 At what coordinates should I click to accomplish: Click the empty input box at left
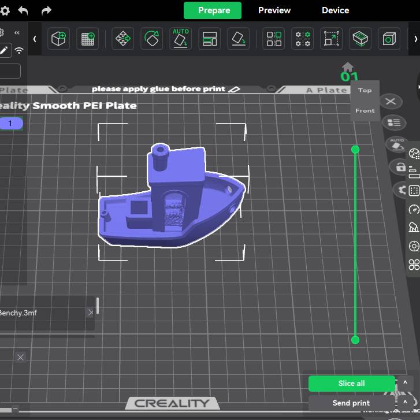click(x=10, y=71)
